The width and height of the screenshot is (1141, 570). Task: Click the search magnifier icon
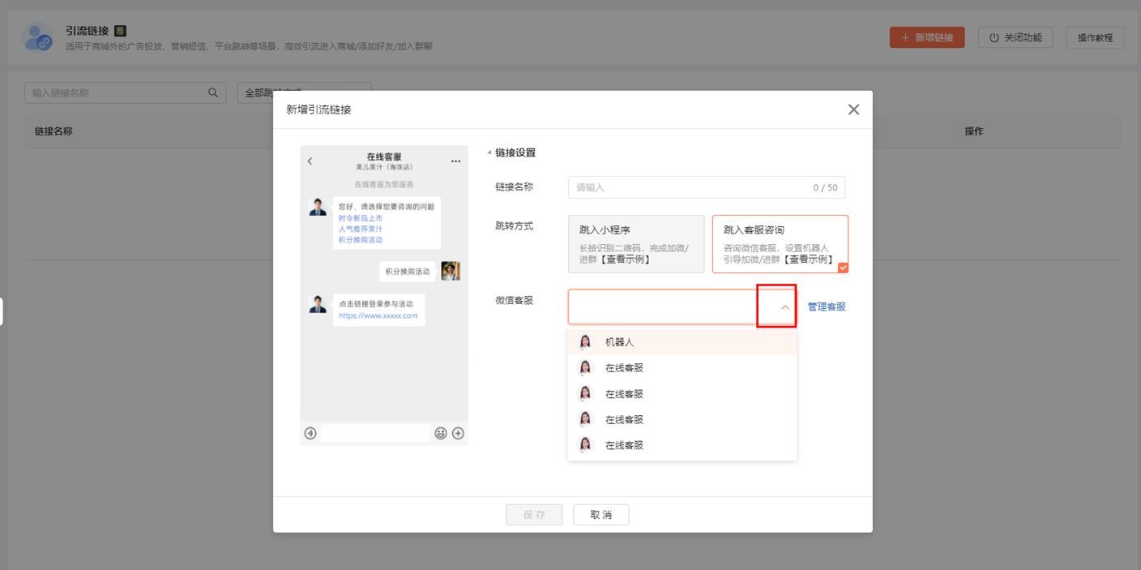coord(213,93)
